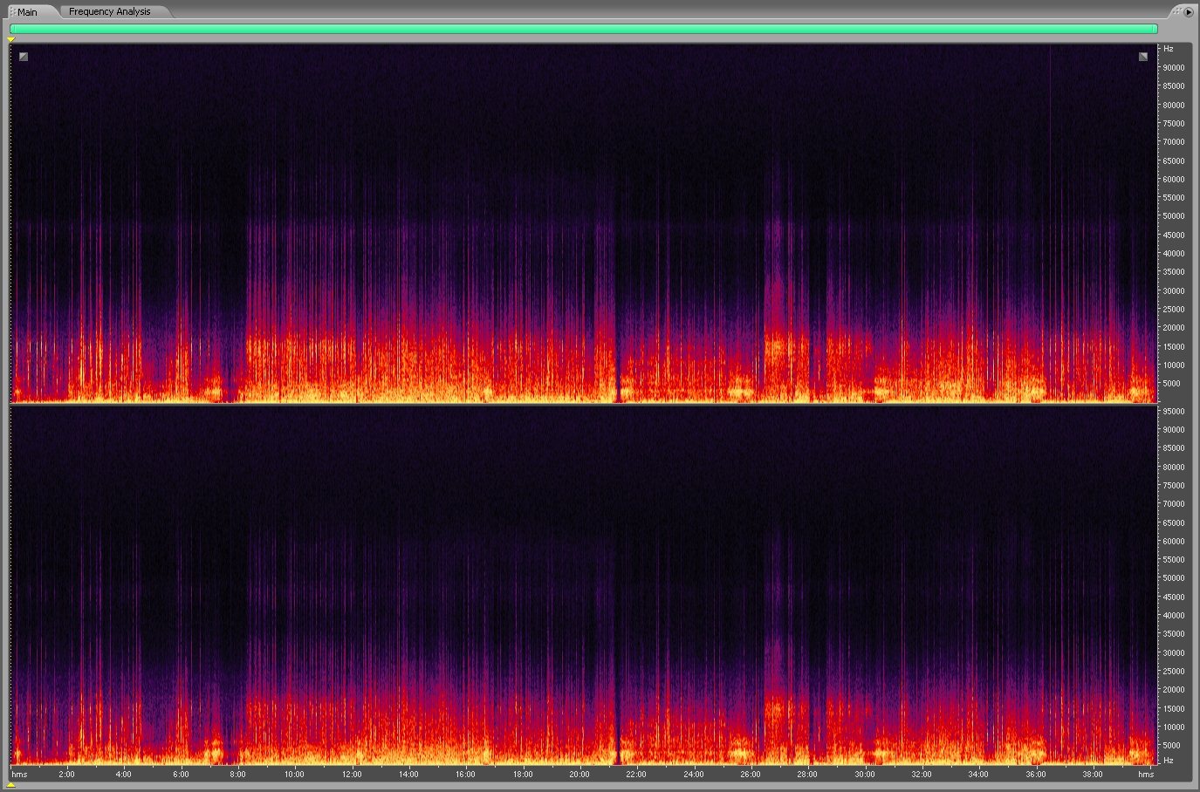Viewport: 1200px width, 792px height.
Task: Click 95000 on the lower channel frequency ruler
Action: 1173,411
